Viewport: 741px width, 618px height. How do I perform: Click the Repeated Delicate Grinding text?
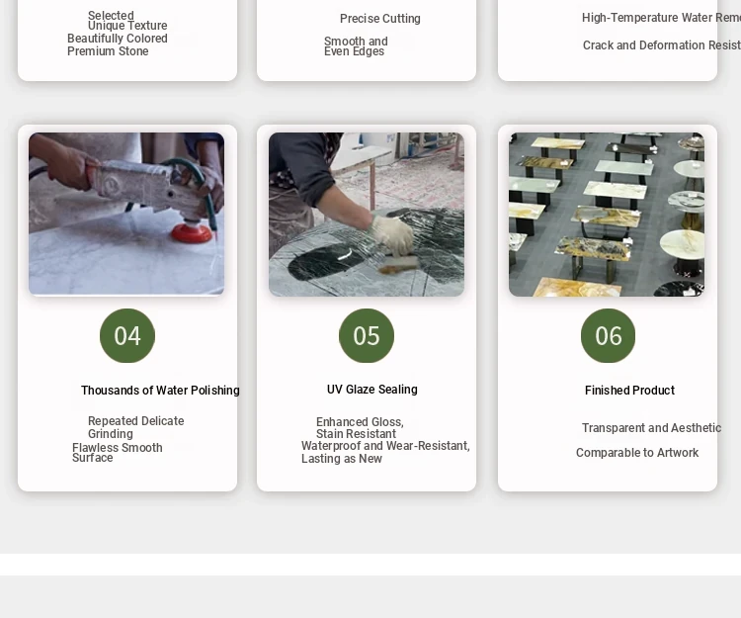(136, 427)
